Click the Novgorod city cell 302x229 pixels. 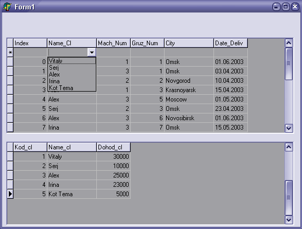[189, 81]
